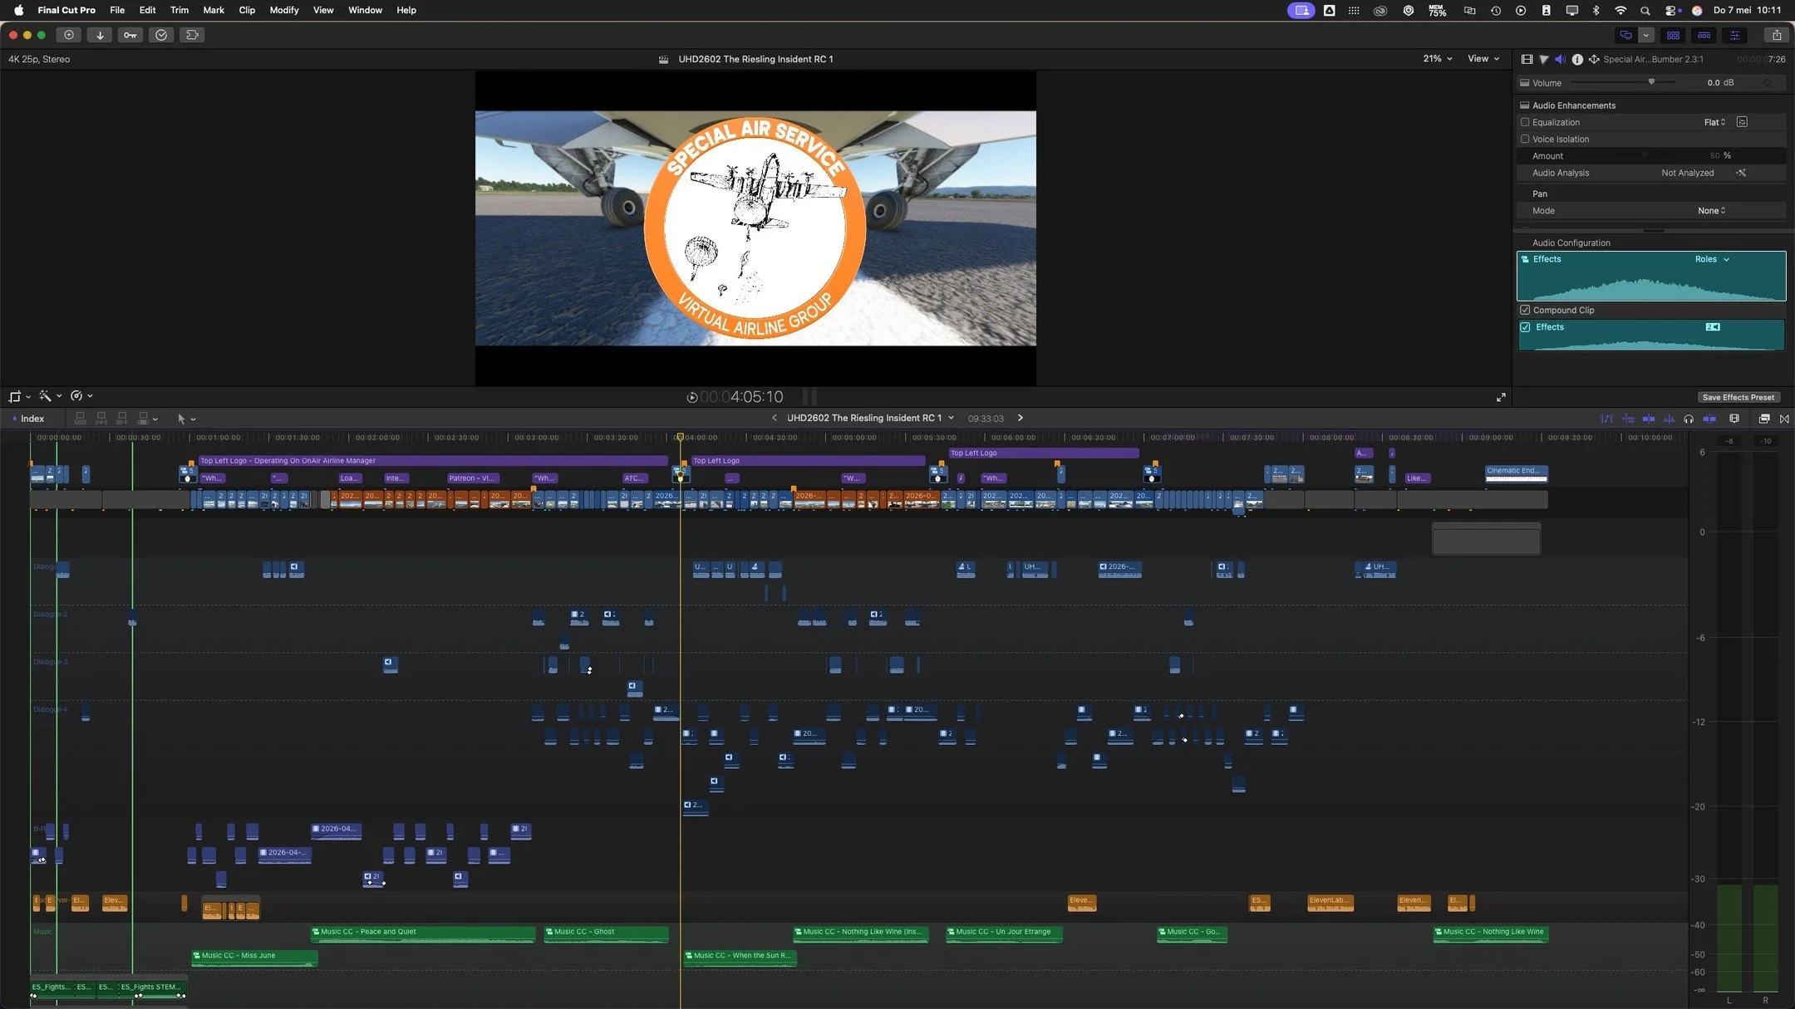Open the viewer View options dropdown

coord(1483,58)
